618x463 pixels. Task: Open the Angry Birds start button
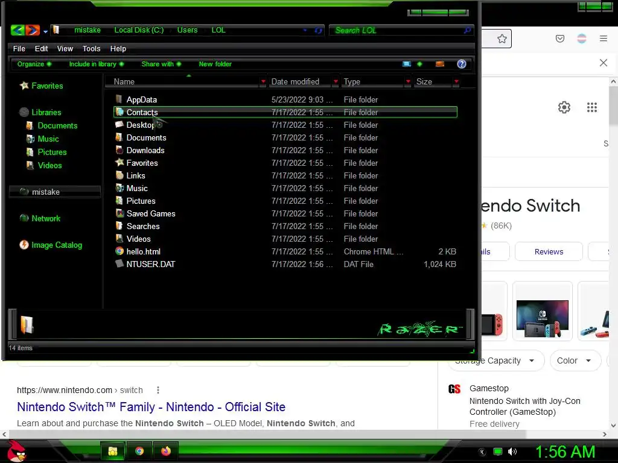tap(16, 451)
